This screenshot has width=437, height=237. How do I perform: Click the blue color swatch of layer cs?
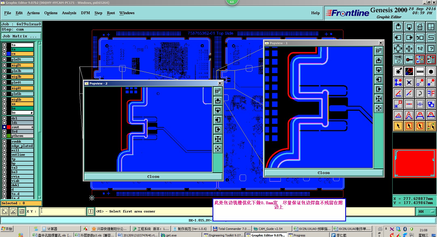pos(9,54)
